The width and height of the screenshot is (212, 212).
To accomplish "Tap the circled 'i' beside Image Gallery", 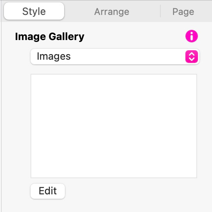I will coord(191,36).
